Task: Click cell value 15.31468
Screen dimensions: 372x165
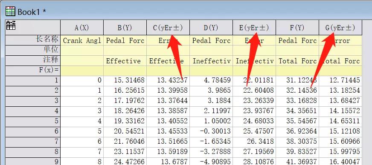Action: tap(125, 81)
